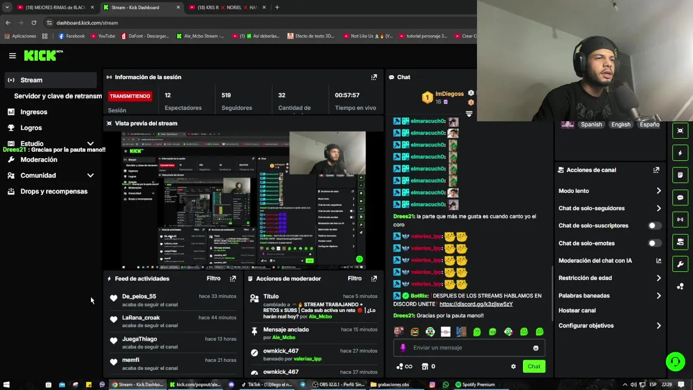Open Spotify Premium in the taskbar
This screenshot has height=390, width=693.
click(x=475, y=385)
